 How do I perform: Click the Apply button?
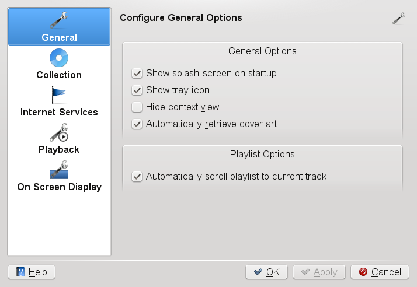coord(319,272)
